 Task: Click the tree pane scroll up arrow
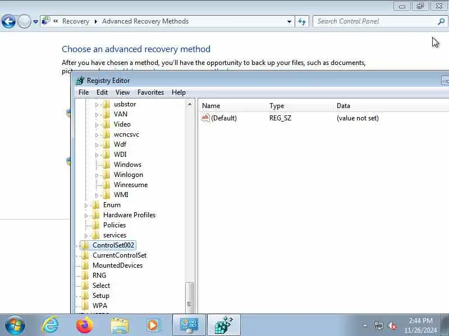[190, 104]
